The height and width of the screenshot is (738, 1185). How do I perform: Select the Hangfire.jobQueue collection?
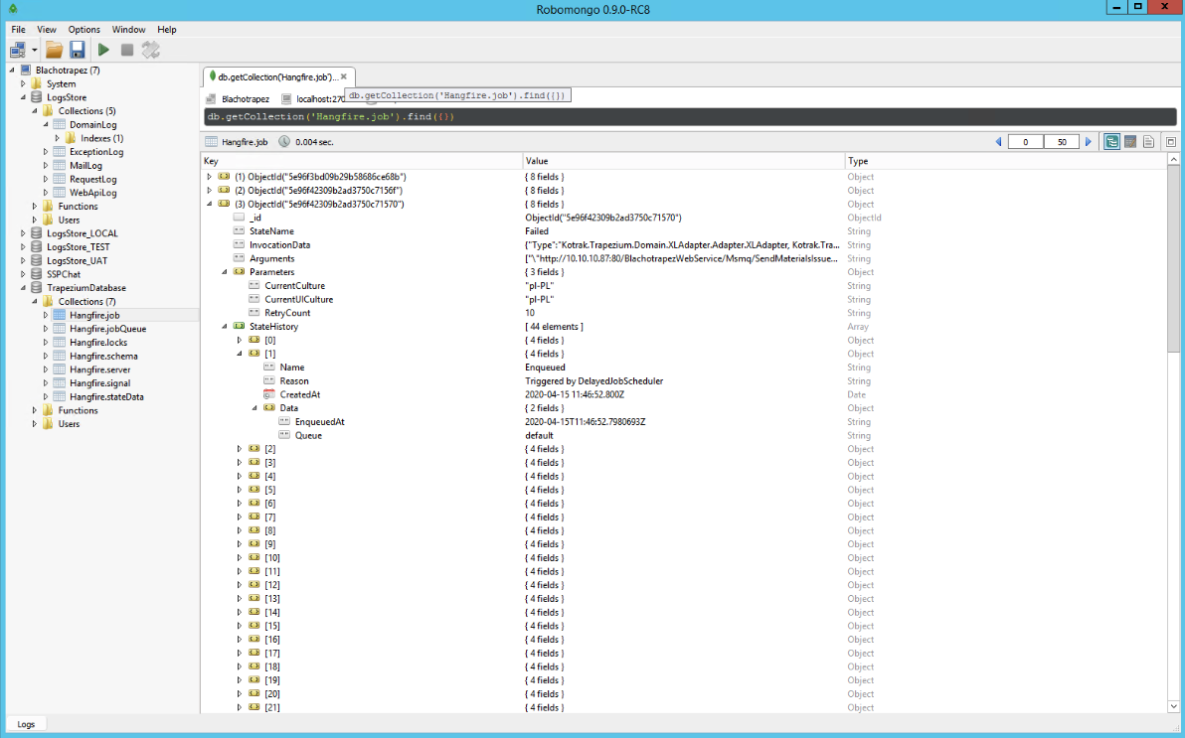[x=107, y=329]
